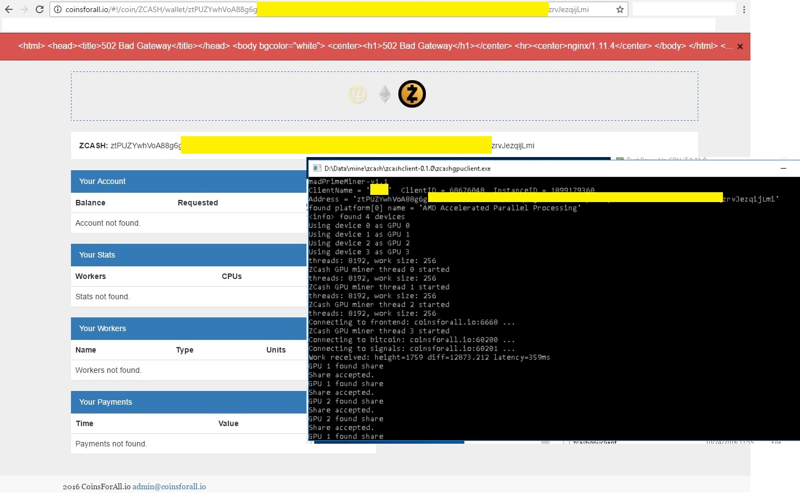Click 'Connecting to signals' console line

[412, 349]
